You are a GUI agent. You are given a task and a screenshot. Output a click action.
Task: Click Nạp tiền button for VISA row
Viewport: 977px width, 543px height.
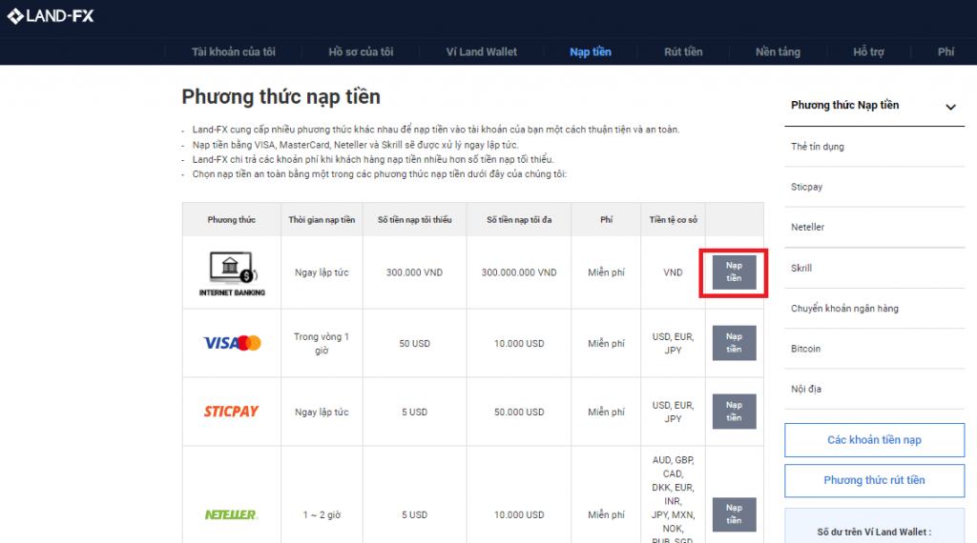pos(734,343)
